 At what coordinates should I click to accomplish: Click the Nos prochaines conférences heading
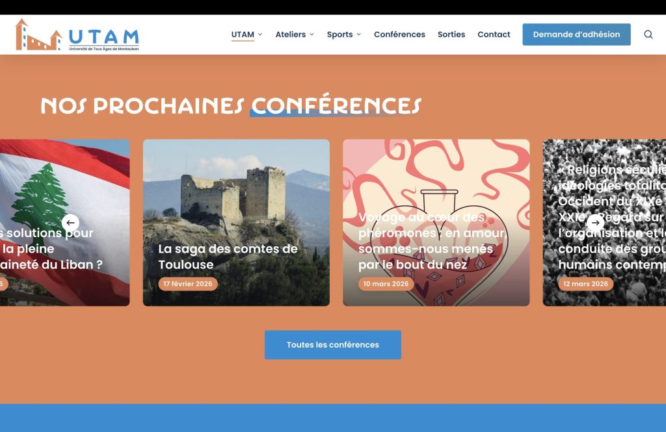coord(231,106)
